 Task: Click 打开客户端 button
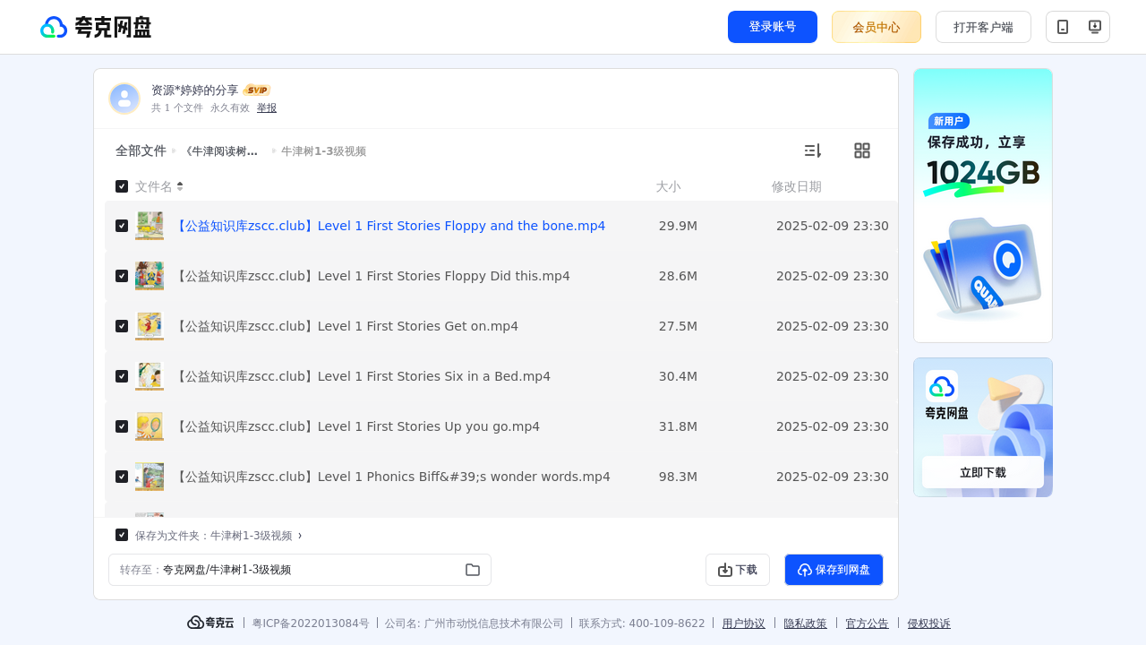983,27
